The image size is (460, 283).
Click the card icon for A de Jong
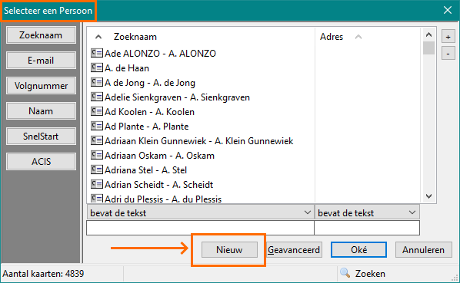[96, 82]
